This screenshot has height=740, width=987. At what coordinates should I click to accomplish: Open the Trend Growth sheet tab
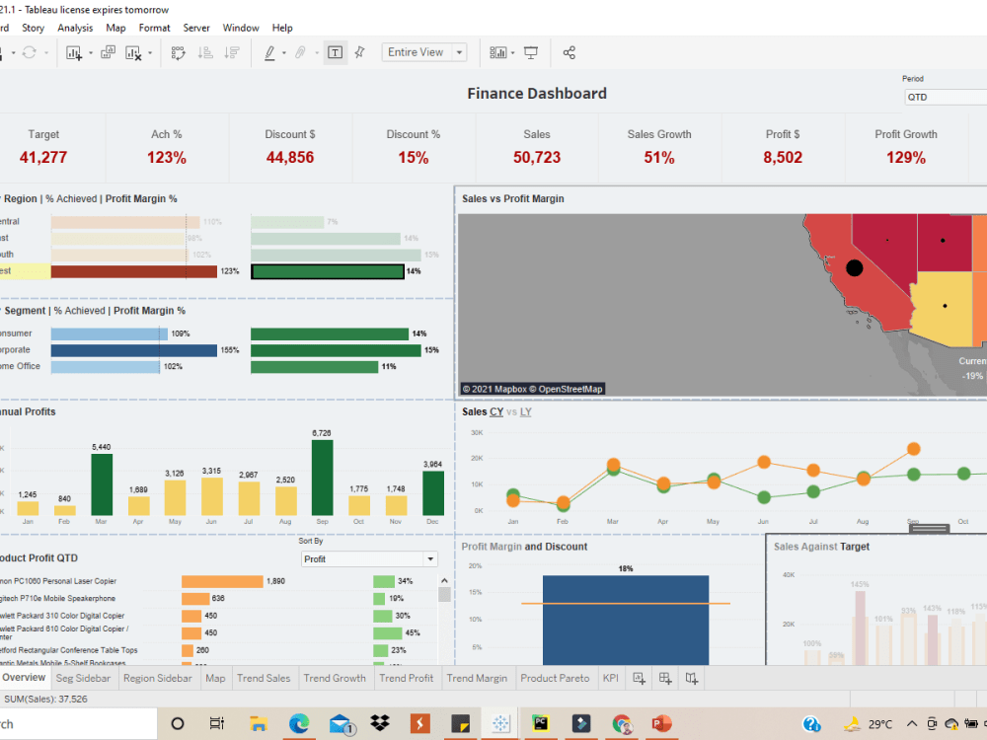(334, 678)
